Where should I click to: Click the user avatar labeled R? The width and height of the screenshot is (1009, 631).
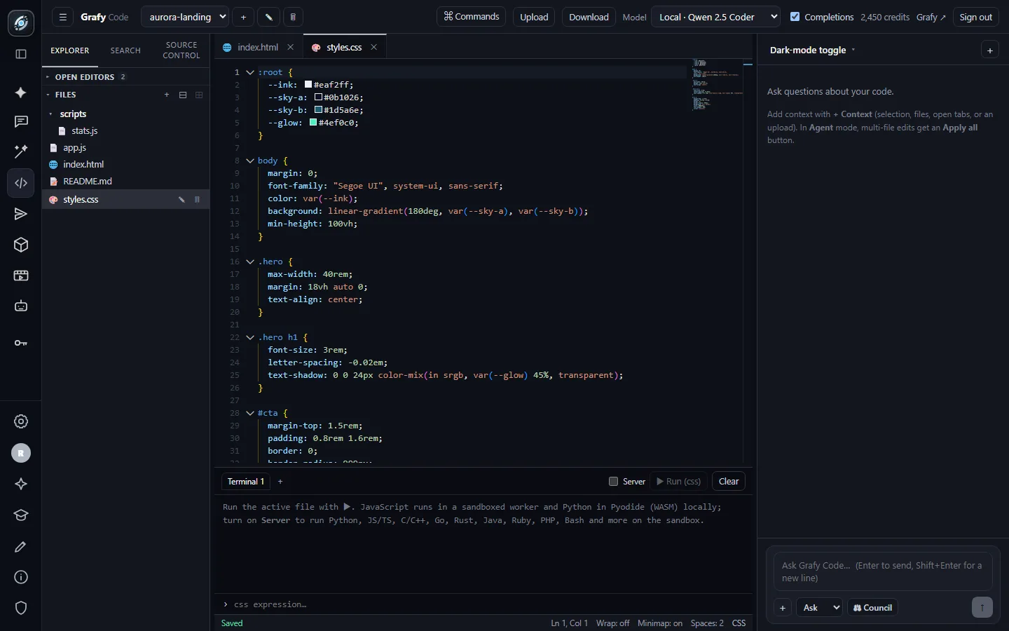[x=21, y=453]
